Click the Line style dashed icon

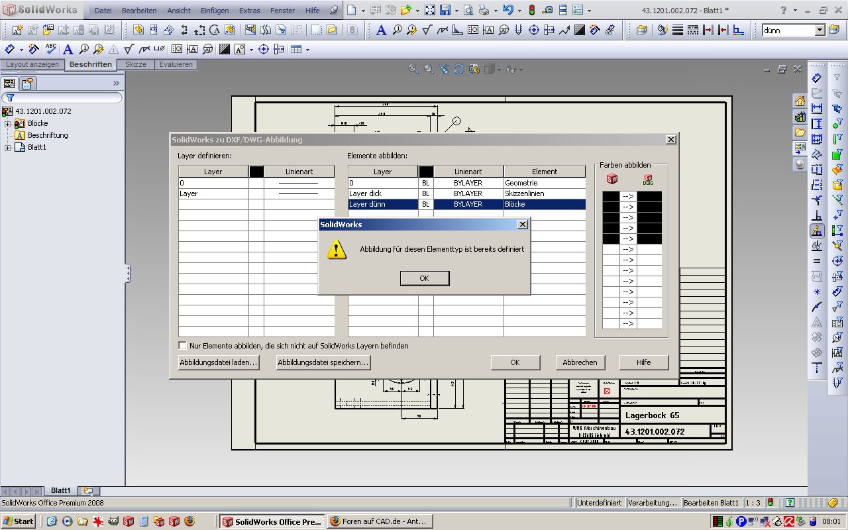point(693,30)
